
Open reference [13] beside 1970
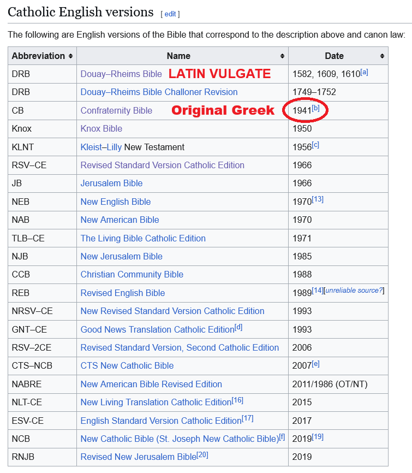(318, 199)
